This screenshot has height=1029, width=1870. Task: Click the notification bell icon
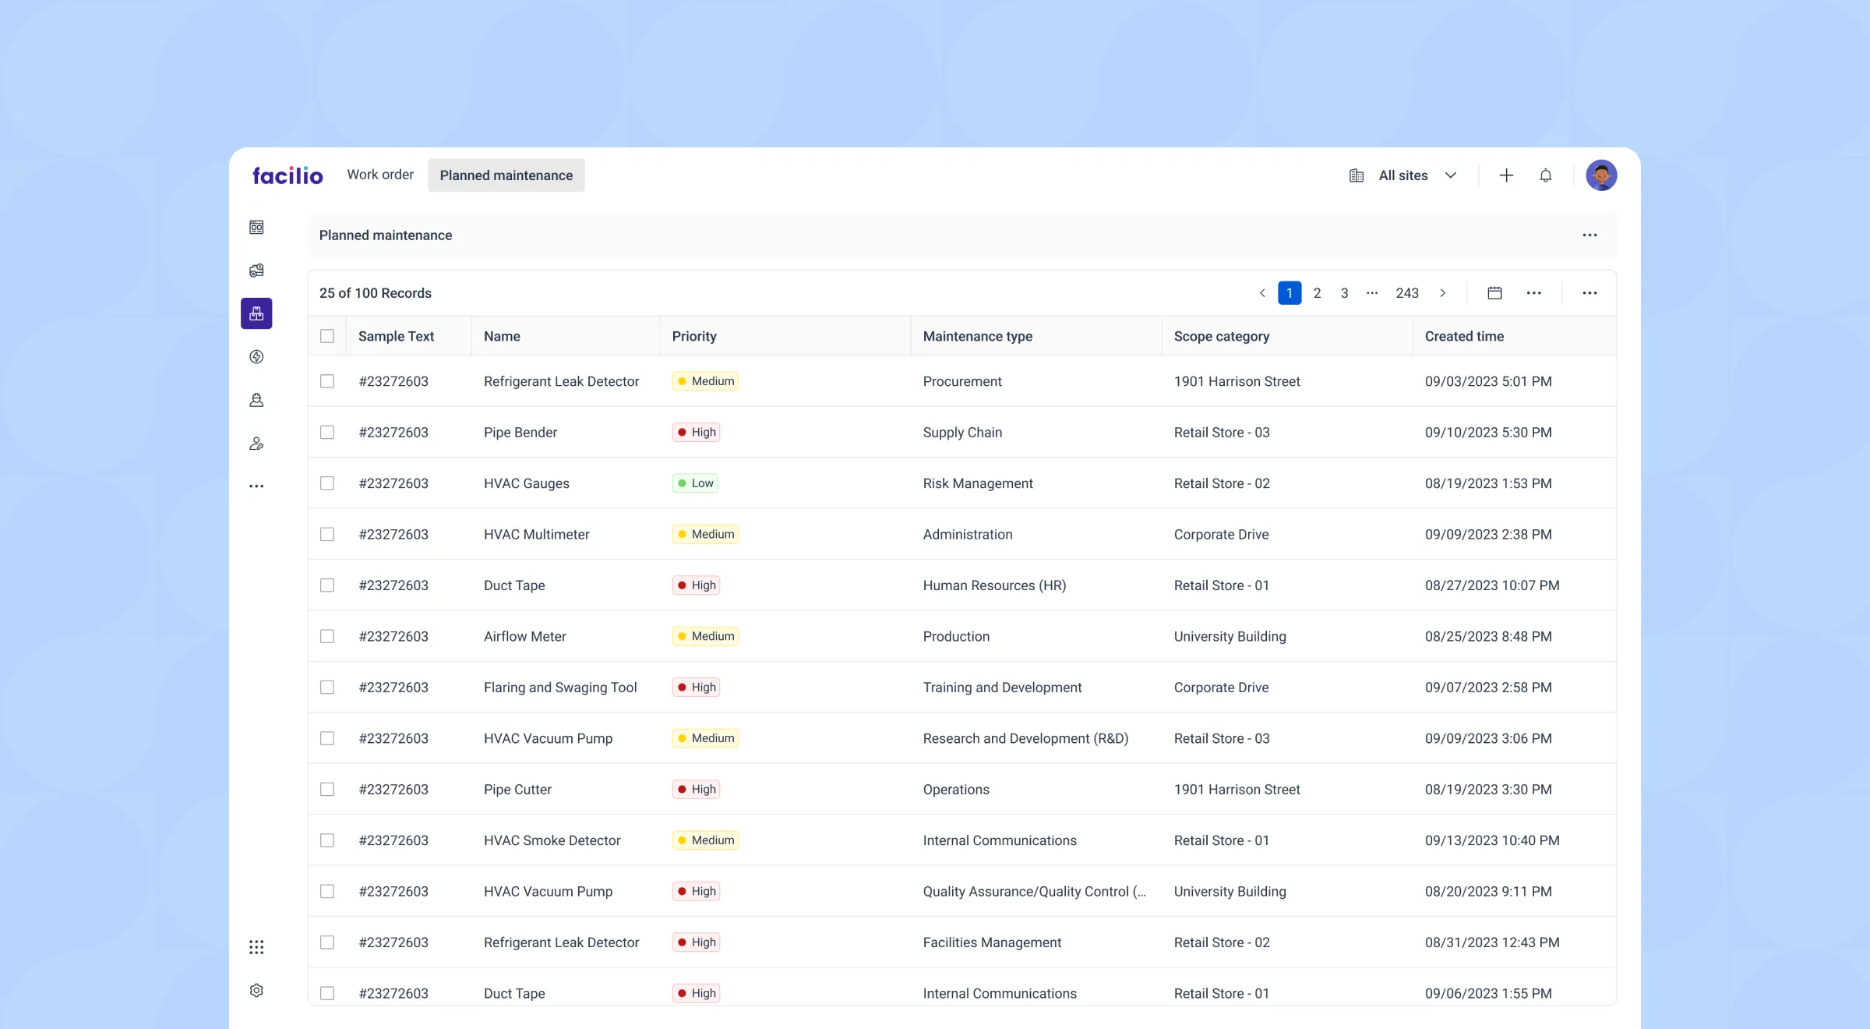(1545, 175)
